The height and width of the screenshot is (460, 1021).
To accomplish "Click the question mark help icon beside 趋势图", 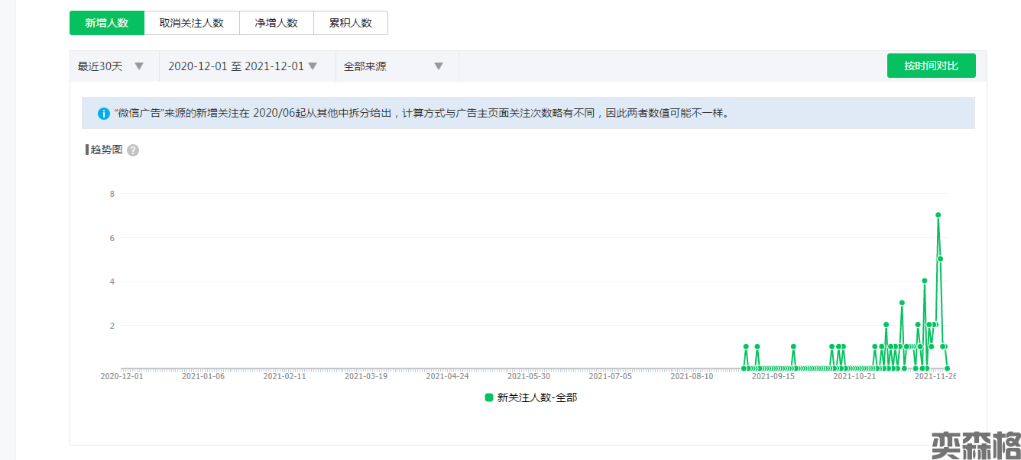I will point(133,150).
